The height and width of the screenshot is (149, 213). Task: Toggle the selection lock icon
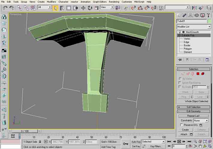[x=40, y=142]
